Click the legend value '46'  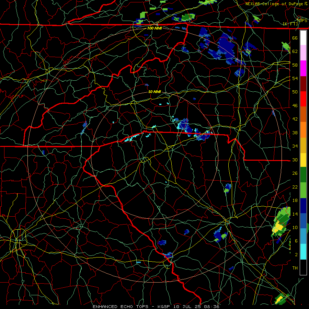(x=295, y=106)
